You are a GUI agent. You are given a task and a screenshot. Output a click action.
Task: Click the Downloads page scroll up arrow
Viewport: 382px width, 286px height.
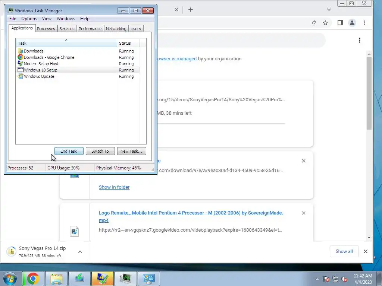click(369, 54)
